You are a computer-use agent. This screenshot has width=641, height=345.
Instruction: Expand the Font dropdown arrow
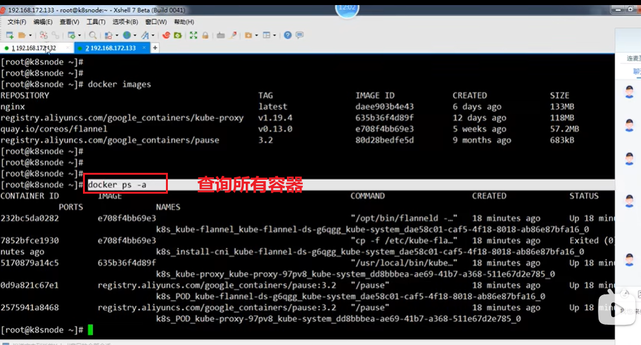tap(153, 35)
